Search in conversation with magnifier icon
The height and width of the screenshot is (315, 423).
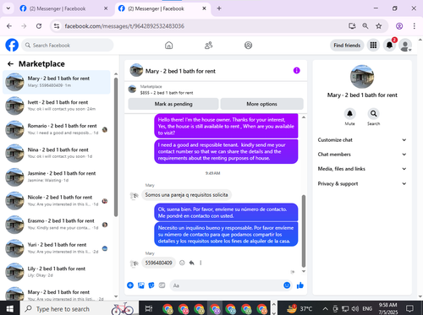pyautogui.click(x=373, y=114)
